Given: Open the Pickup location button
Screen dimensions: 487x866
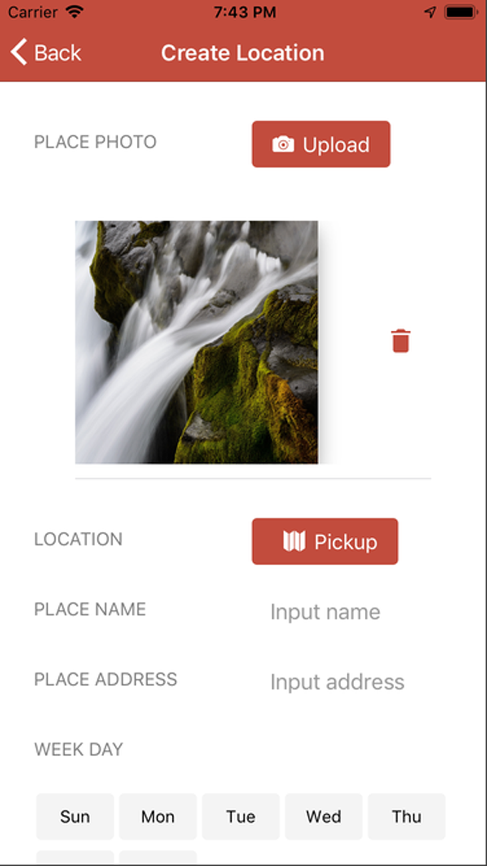Looking at the screenshot, I should click(x=325, y=541).
